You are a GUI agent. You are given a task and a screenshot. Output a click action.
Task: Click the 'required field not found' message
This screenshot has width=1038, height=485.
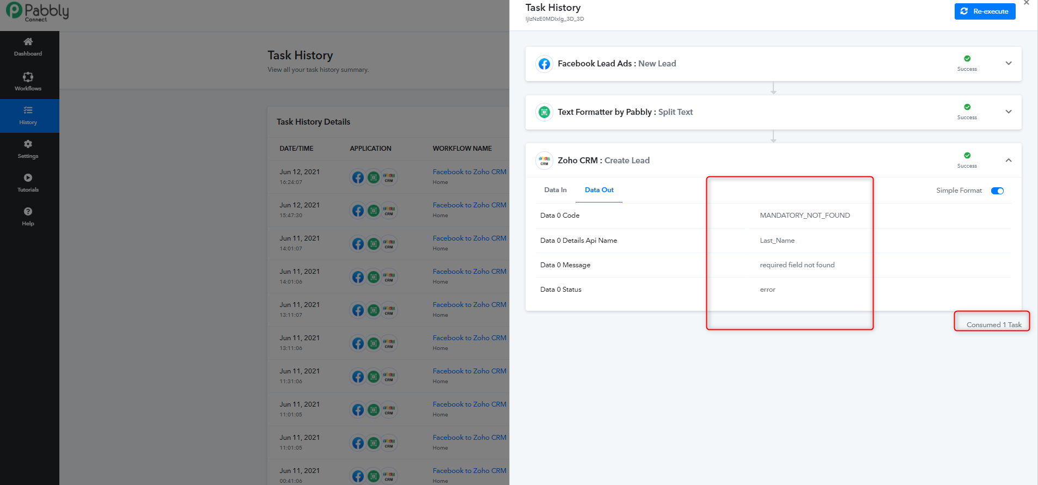pos(797,265)
